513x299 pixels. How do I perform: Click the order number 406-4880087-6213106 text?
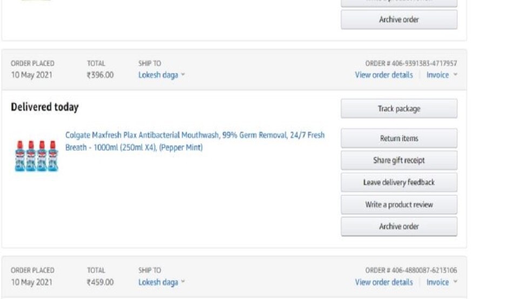click(411, 270)
